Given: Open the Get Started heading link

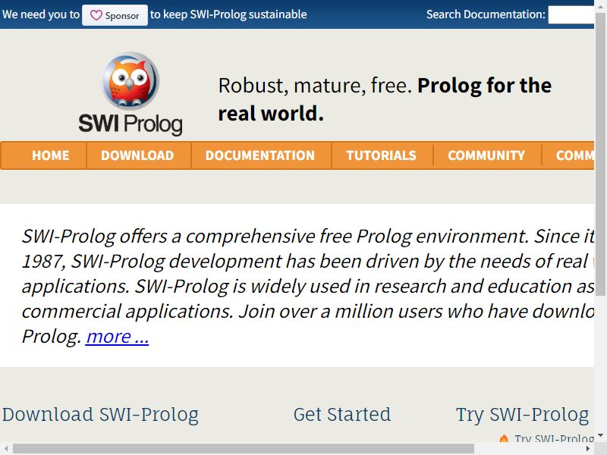Looking at the screenshot, I should (342, 414).
